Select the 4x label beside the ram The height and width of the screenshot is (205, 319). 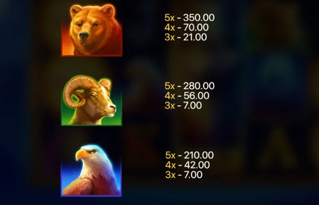170,96
